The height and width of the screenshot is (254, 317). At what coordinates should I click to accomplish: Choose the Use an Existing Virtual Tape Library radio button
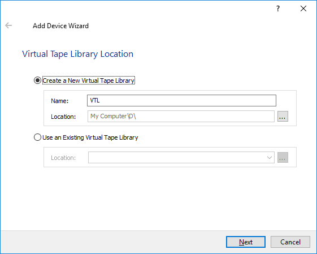[37, 137]
